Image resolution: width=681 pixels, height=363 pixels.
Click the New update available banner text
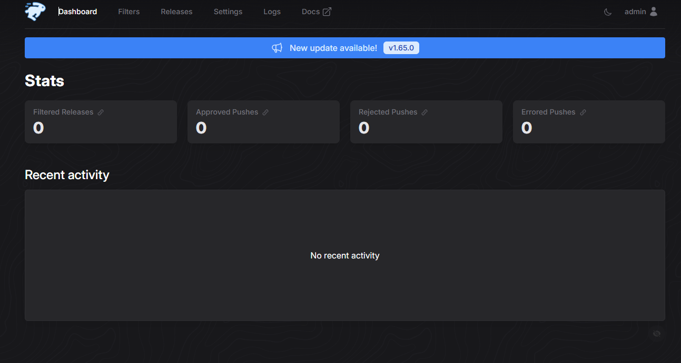[333, 48]
